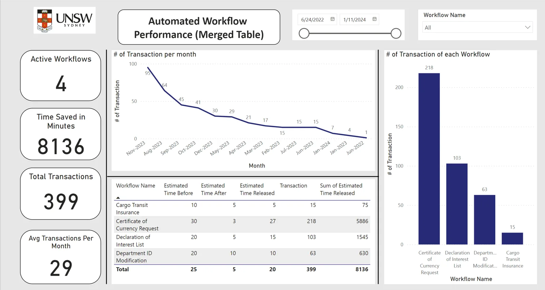Click the 218 data label above first bar
Image resolution: width=545 pixels, height=290 pixels.
(429, 68)
